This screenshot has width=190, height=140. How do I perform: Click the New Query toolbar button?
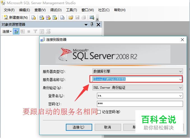[x=16, y=18]
